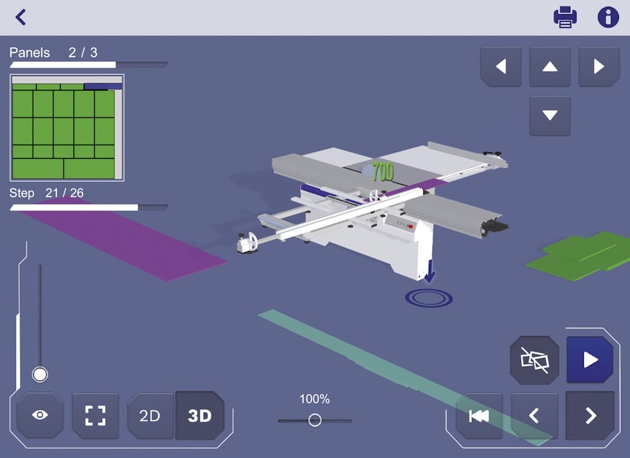Select the 3D view mode

[x=200, y=416]
